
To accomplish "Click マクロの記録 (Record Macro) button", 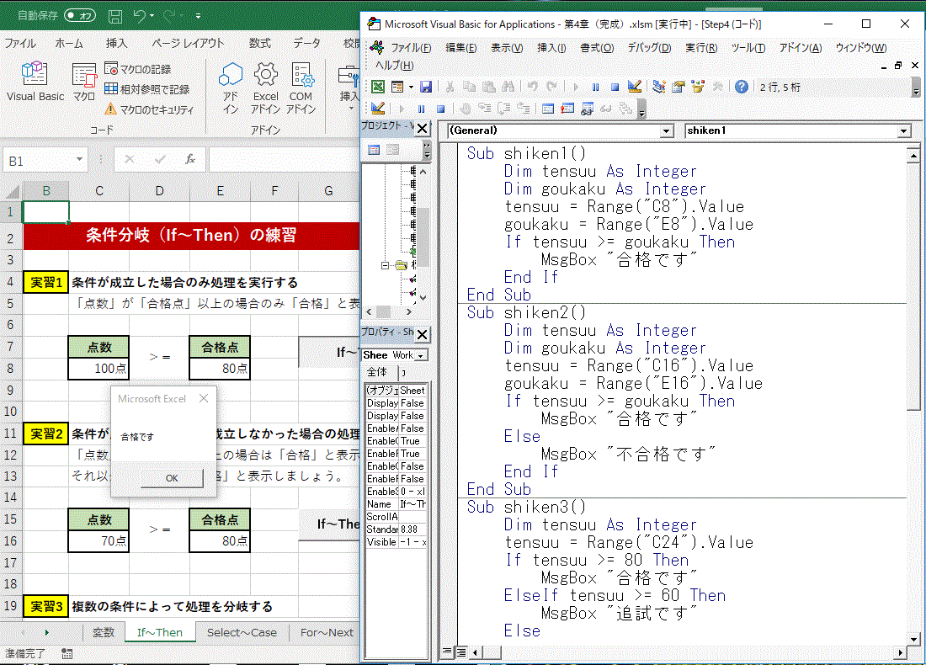I will pyautogui.click(x=137, y=69).
